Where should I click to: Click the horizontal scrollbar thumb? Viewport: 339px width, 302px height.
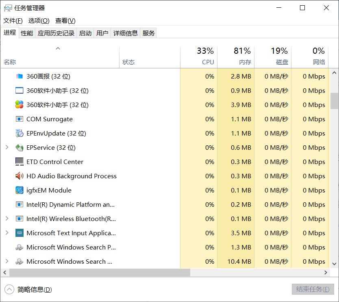(x=100, y=272)
